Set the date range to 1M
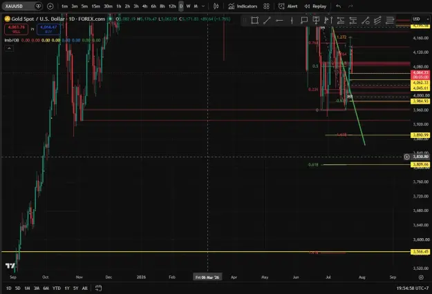This screenshot has height=294, width=432. [27, 288]
